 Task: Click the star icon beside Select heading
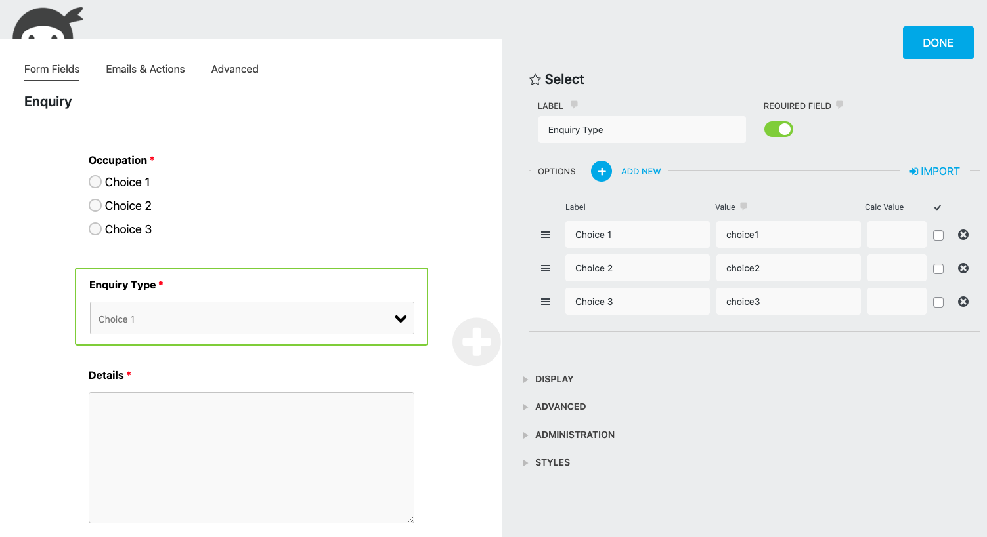point(535,79)
